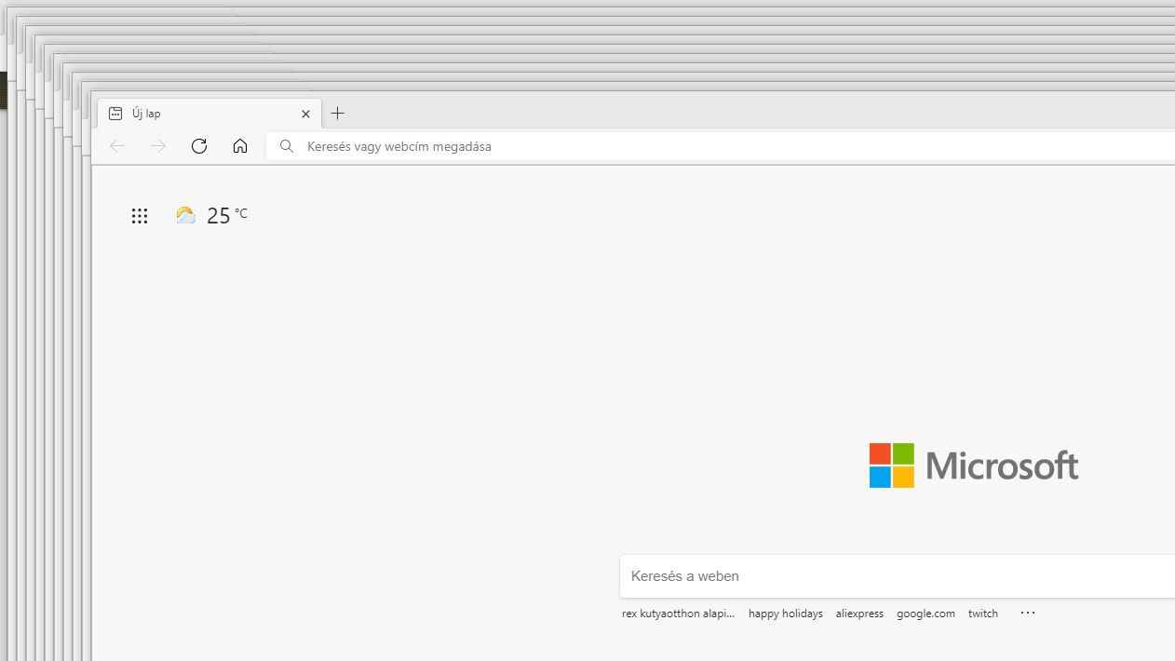Open the 25 °C weather widget
The image size is (1175, 661).
pos(211,215)
